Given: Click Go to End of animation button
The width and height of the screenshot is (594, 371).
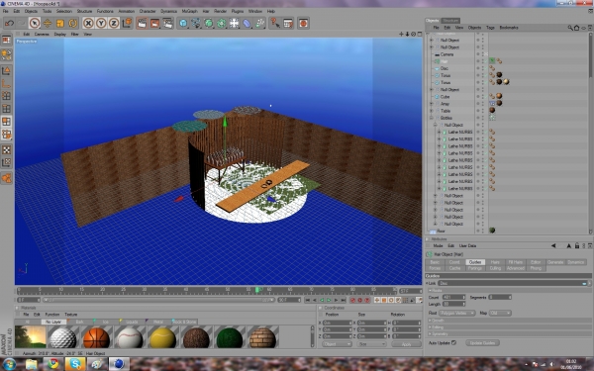Looking at the screenshot, I should click(x=343, y=300).
